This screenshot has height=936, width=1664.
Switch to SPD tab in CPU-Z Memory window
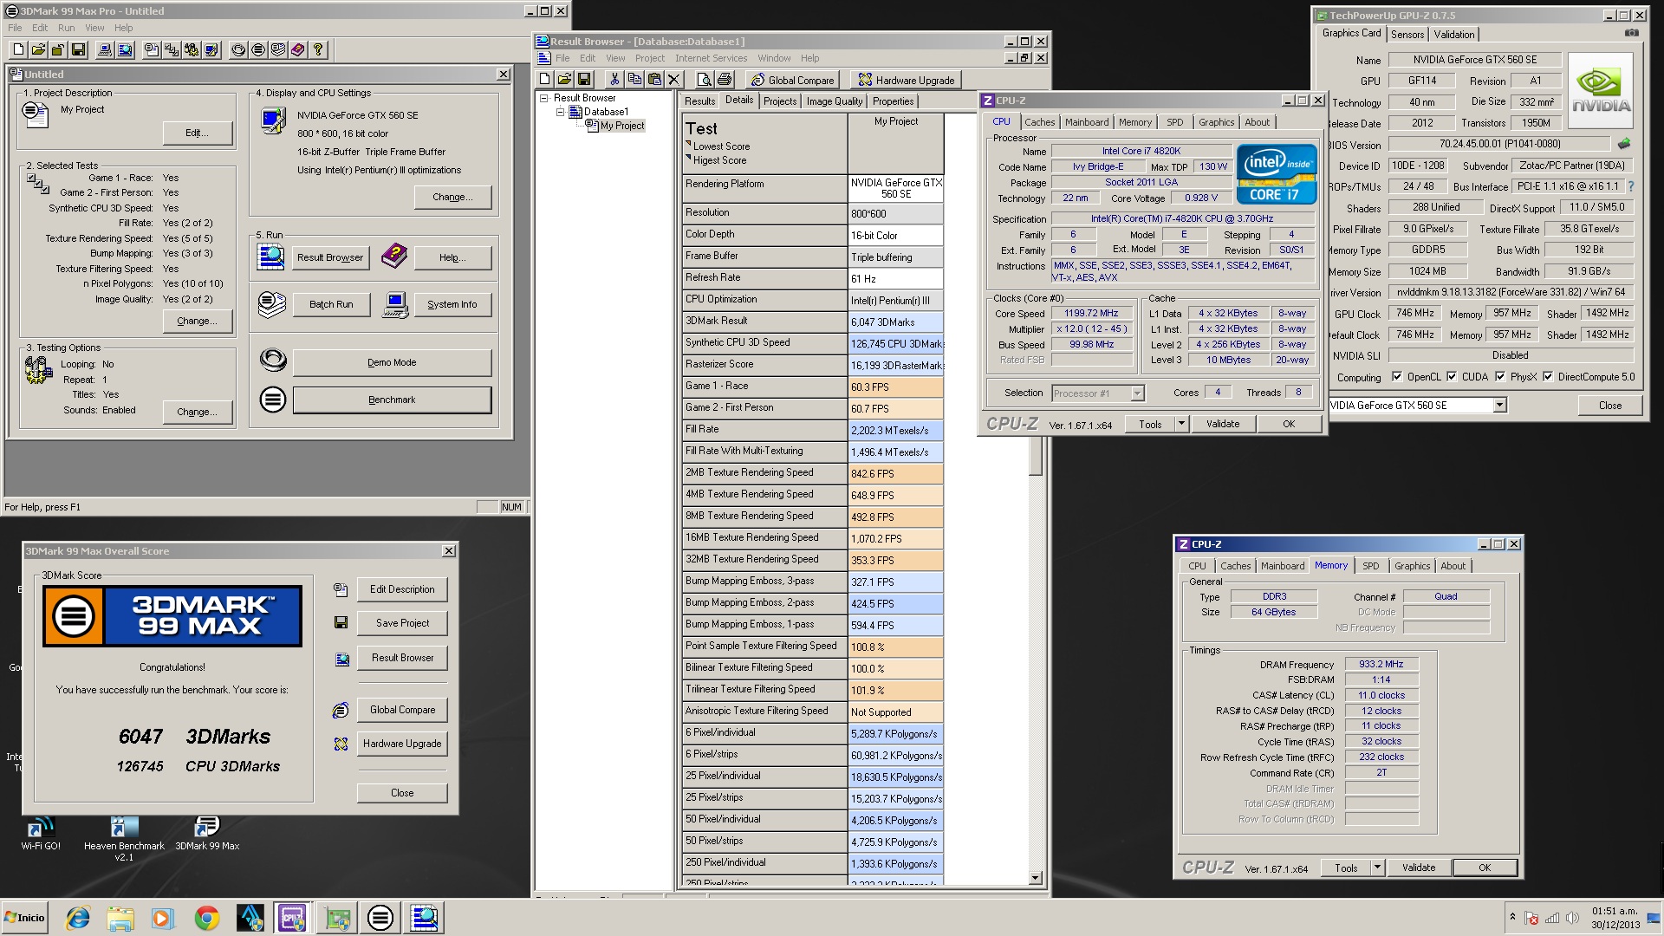[1370, 566]
